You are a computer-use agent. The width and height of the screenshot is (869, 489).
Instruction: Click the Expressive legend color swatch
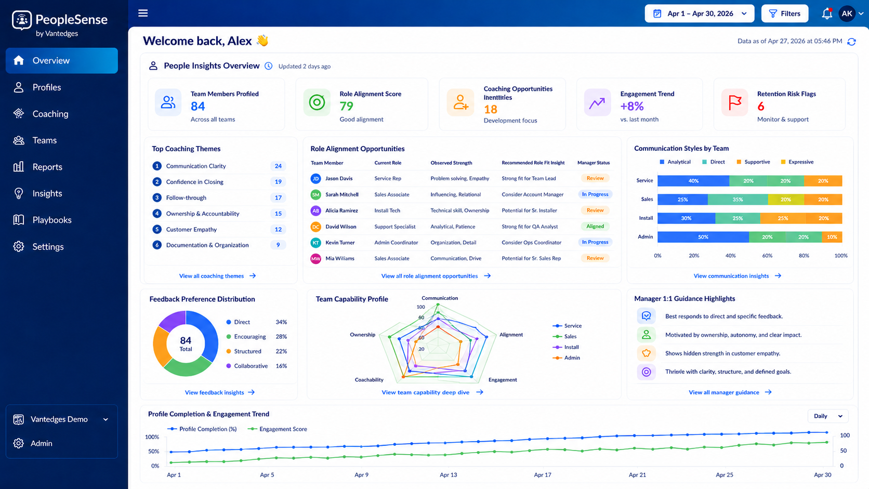click(x=783, y=162)
